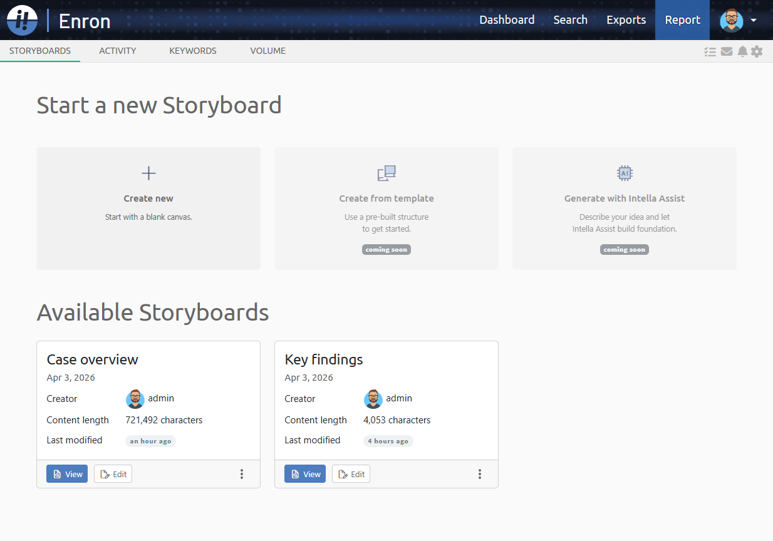
Task: Open the email icon near the settings gear
Action: (x=726, y=51)
